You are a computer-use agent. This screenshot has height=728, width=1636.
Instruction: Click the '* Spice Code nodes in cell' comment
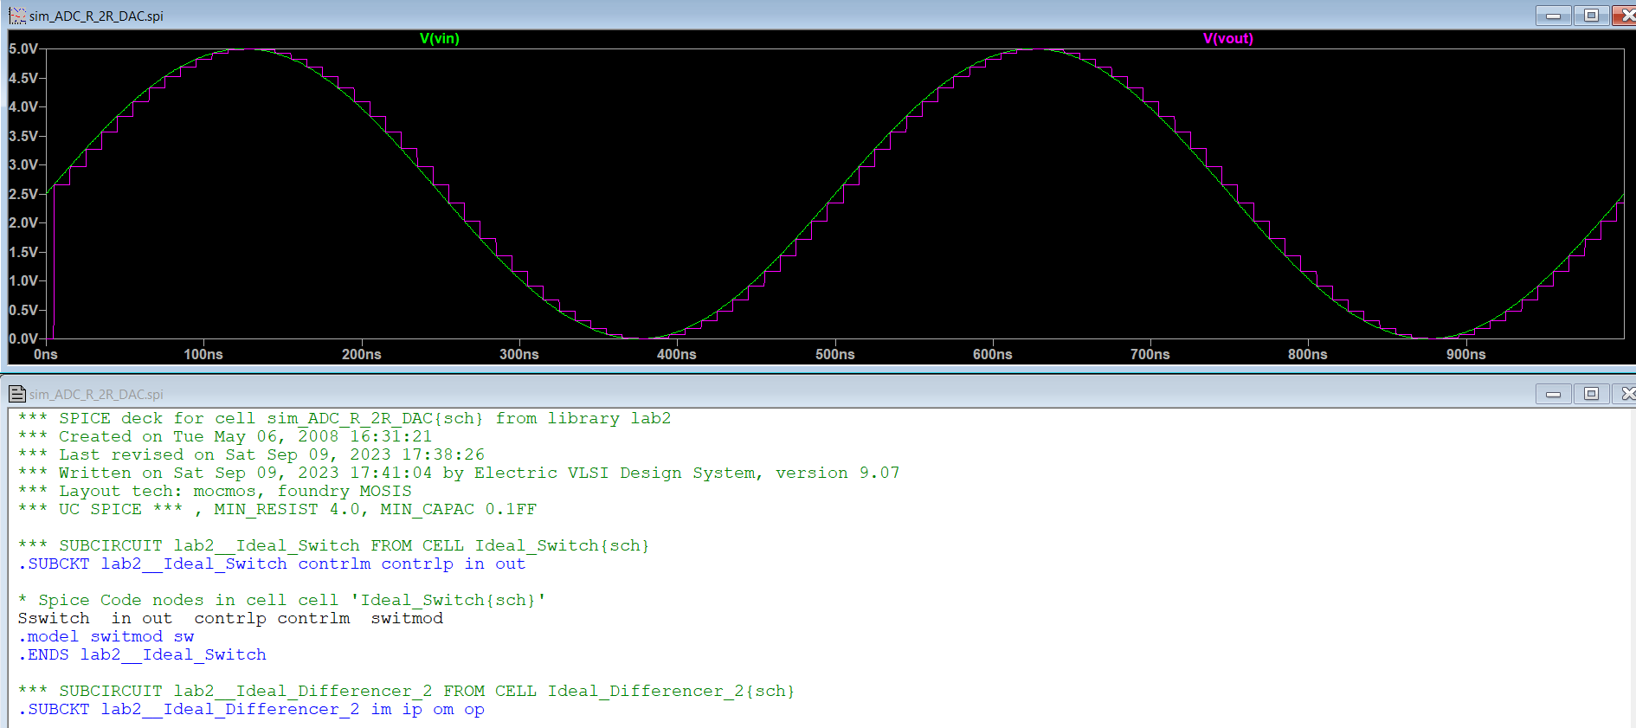point(282,601)
